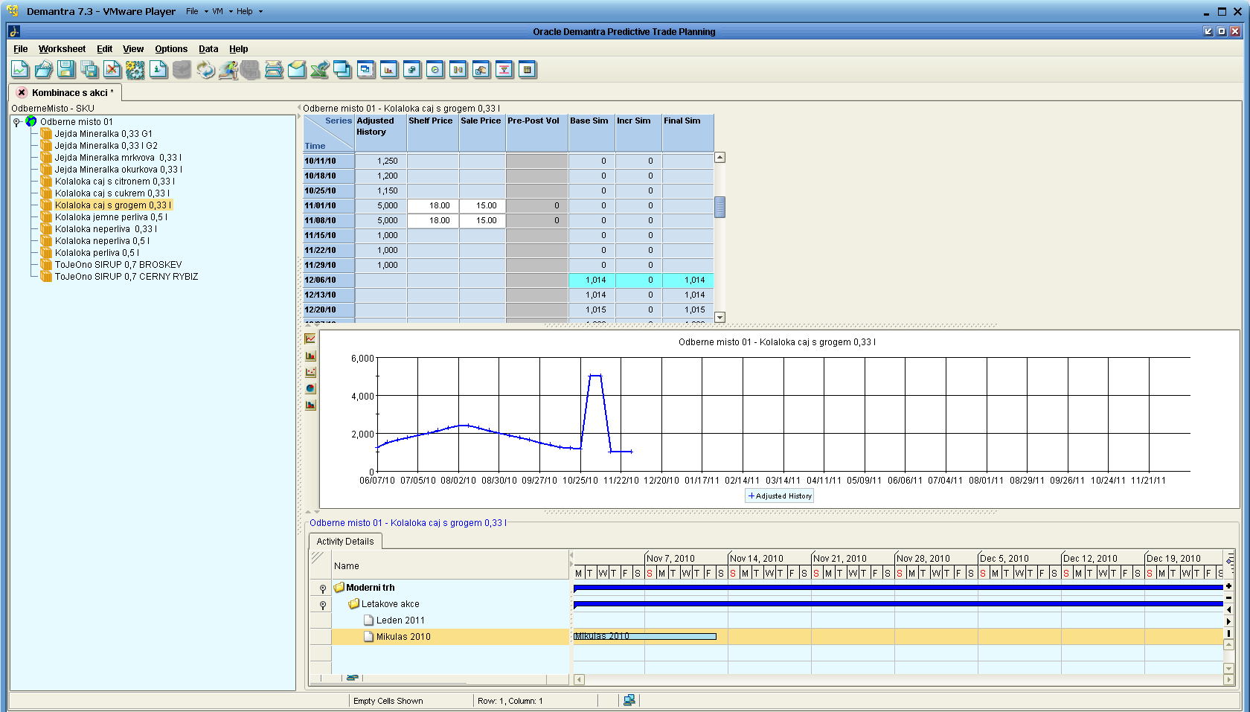Collapse the Letakove akce activity folder
The width and height of the screenshot is (1250, 712).
coord(323,605)
